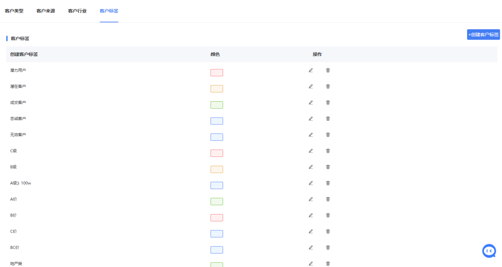Select the B级 tag name
This screenshot has width=502, height=267.
click(x=13, y=167)
